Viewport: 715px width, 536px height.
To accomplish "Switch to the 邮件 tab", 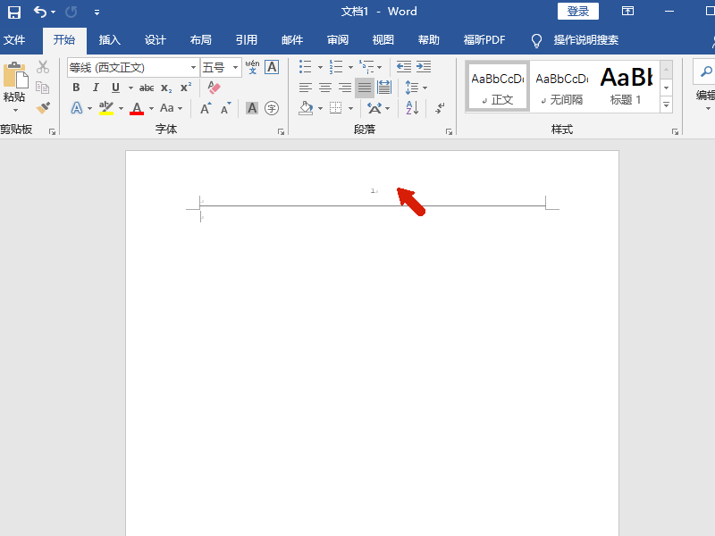I will click(292, 40).
